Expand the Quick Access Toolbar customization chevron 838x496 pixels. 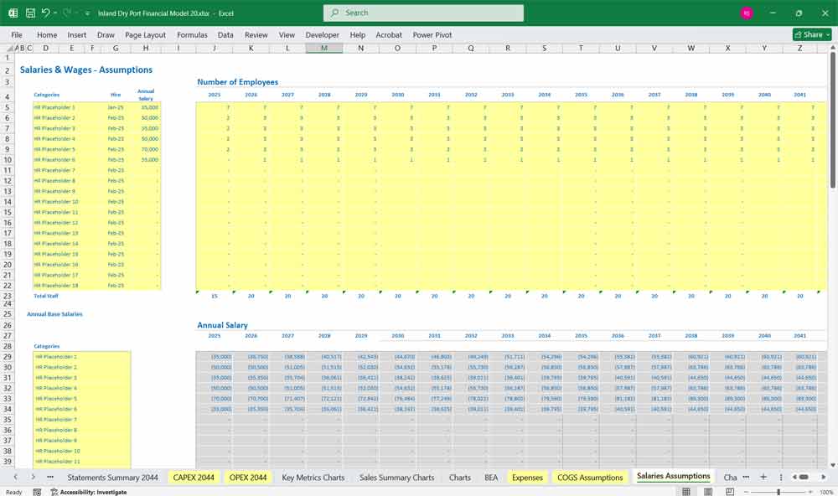(86, 13)
